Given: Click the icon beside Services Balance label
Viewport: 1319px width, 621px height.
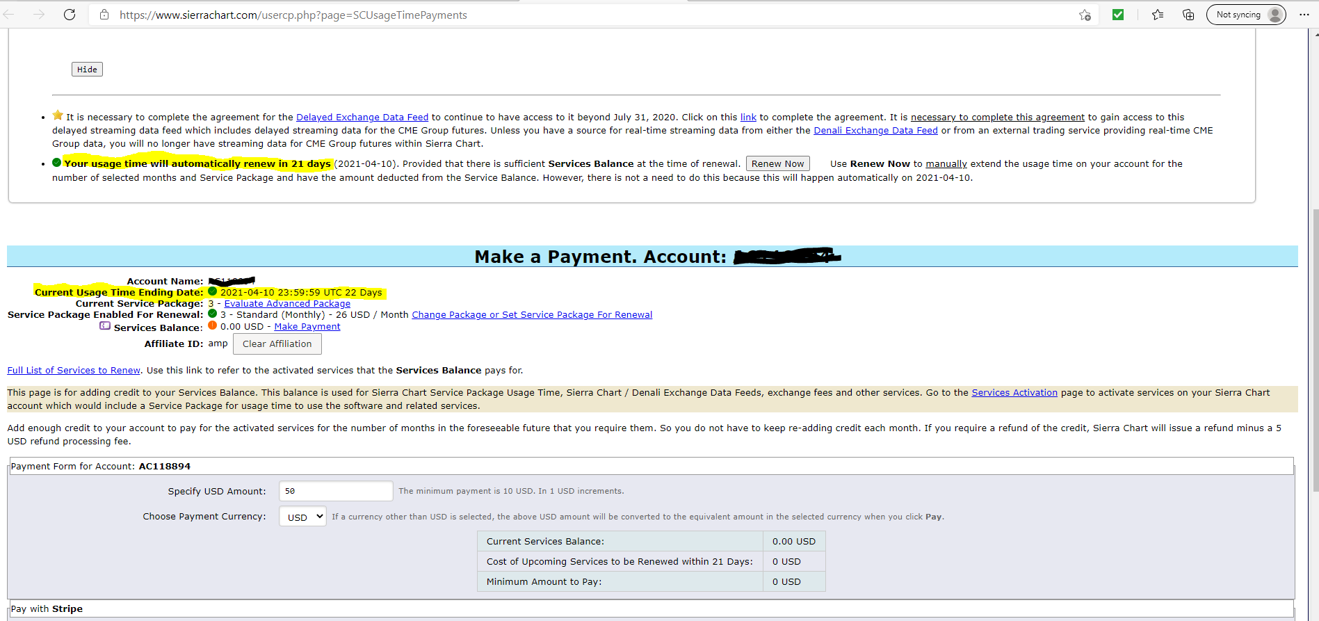Looking at the screenshot, I should [x=105, y=325].
